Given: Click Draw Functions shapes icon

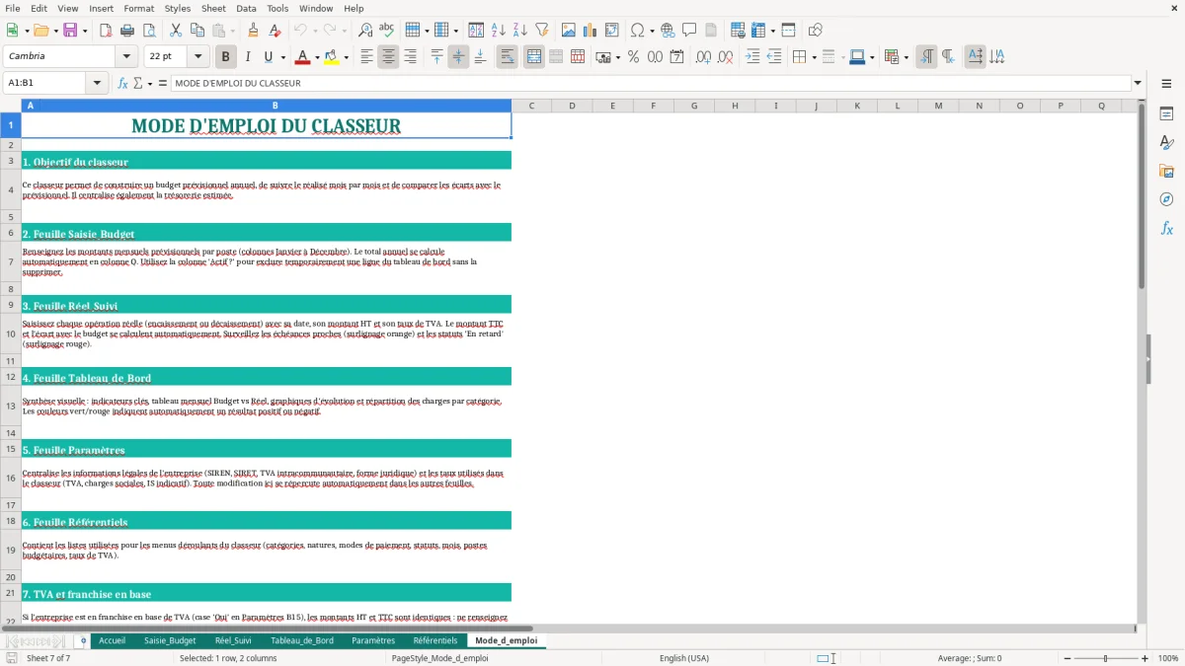Looking at the screenshot, I should pyautogui.click(x=816, y=31).
